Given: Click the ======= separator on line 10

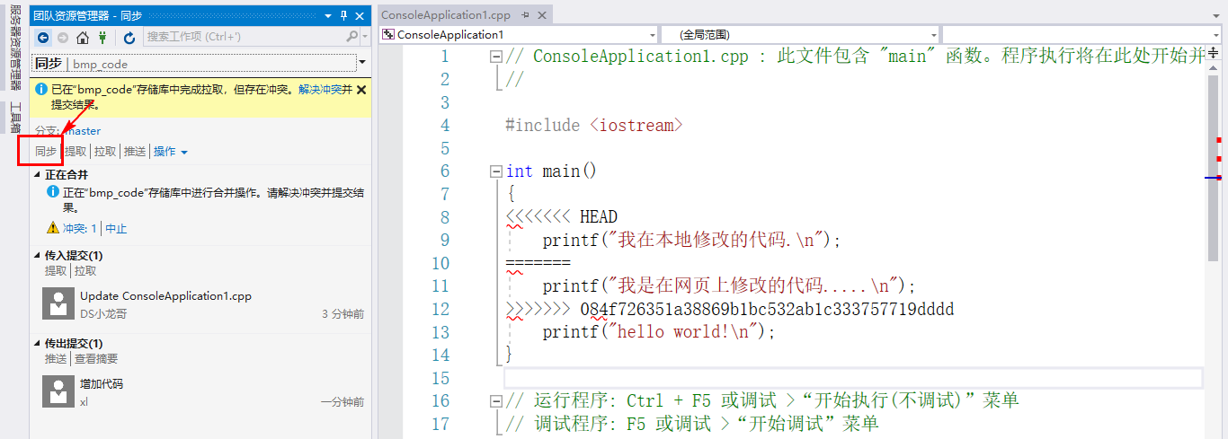Looking at the screenshot, I should 538,263.
